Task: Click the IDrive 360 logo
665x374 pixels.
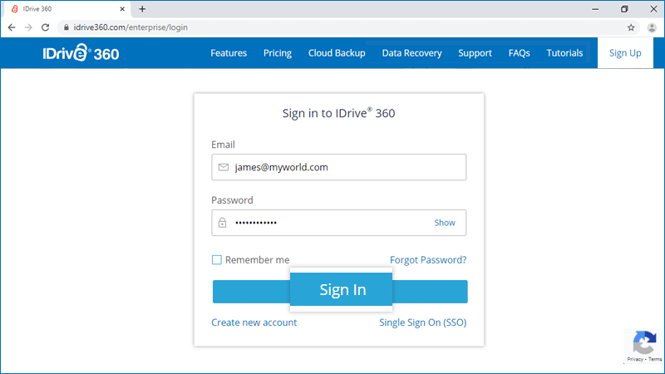Action: (x=81, y=53)
